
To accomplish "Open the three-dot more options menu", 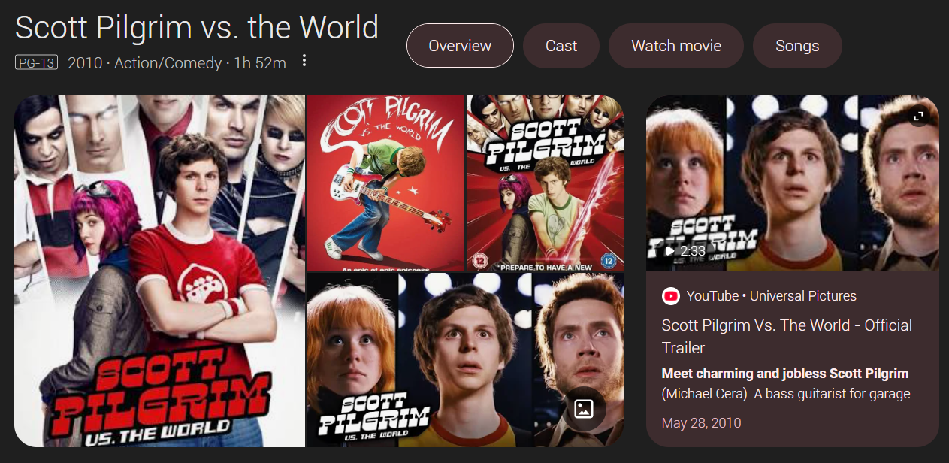I will click(x=304, y=61).
